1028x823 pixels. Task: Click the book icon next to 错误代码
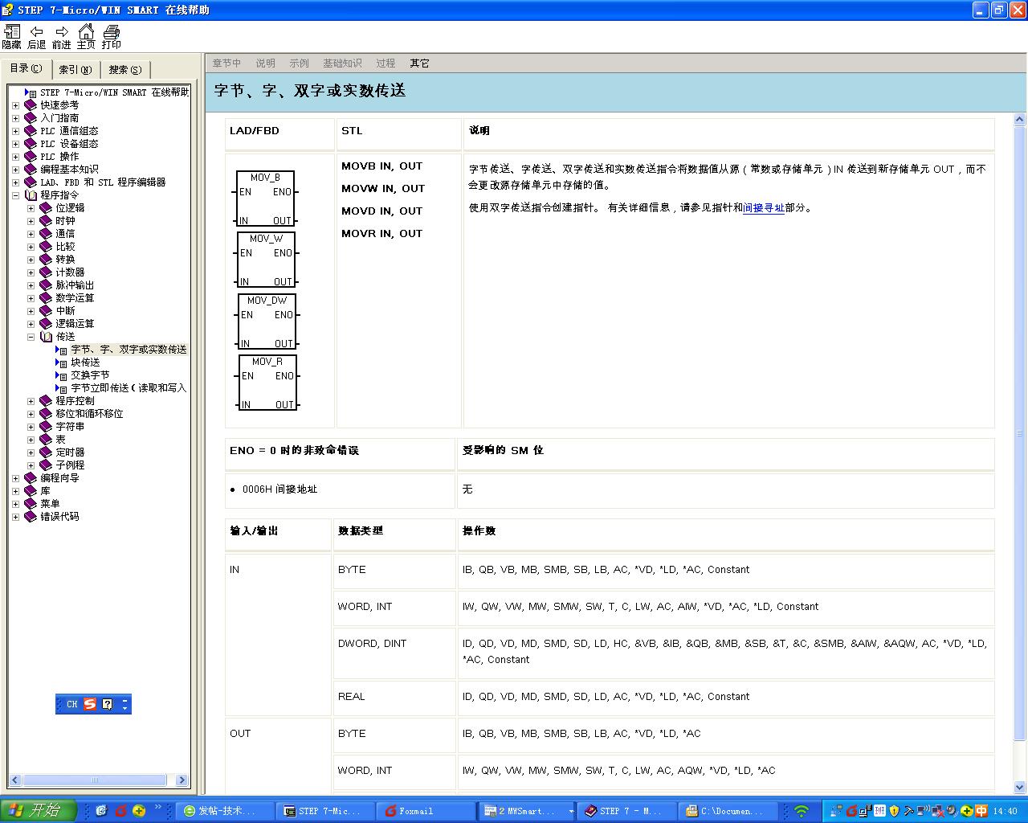pyautogui.click(x=31, y=517)
